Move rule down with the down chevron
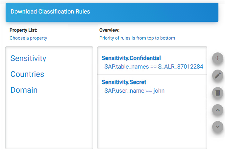Image resolution: width=225 pixels, height=151 pixels. click(x=218, y=127)
